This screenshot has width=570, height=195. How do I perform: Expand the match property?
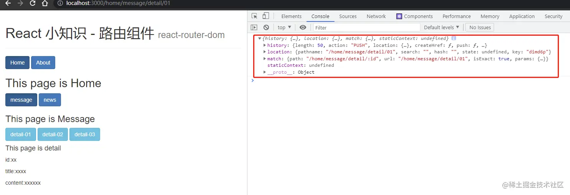265,59
